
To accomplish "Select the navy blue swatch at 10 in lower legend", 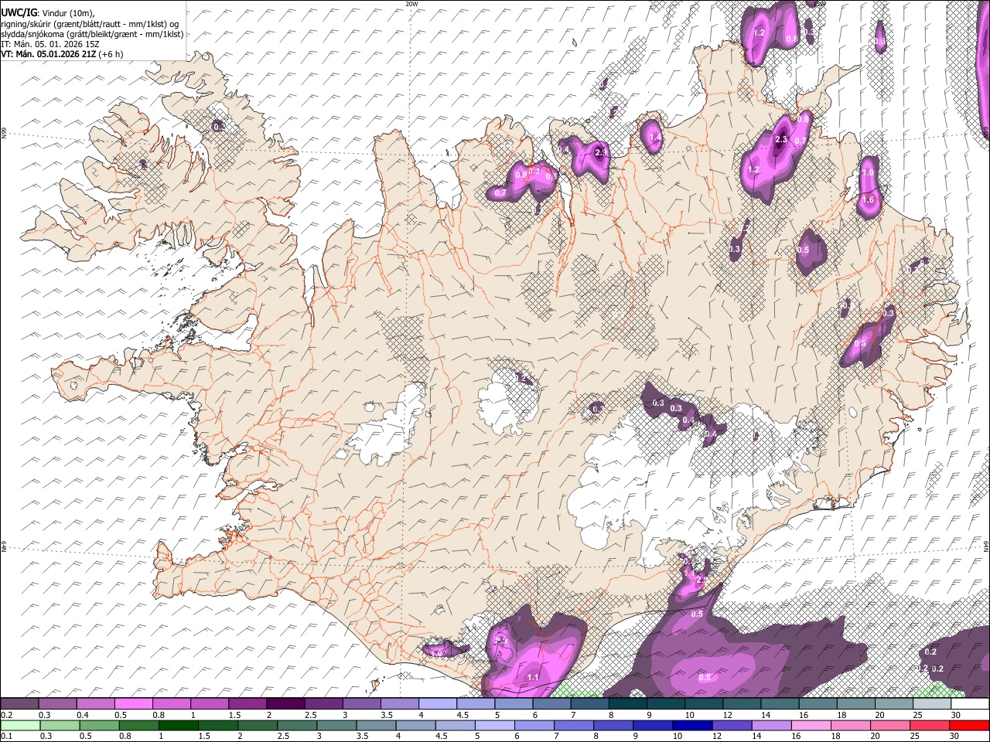I will pyautogui.click(x=693, y=726).
